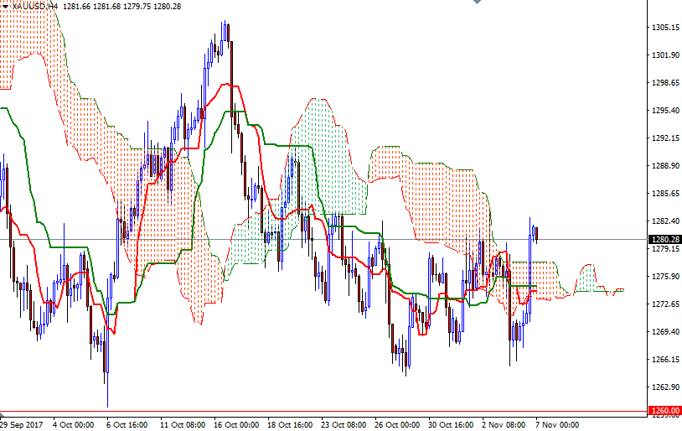Click the 1272.65 price axis label

[665, 304]
